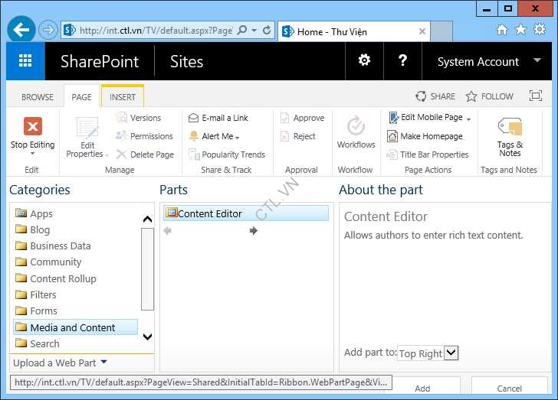Image resolution: width=558 pixels, height=400 pixels.
Task: Select the Content Rollup category
Action: click(63, 278)
